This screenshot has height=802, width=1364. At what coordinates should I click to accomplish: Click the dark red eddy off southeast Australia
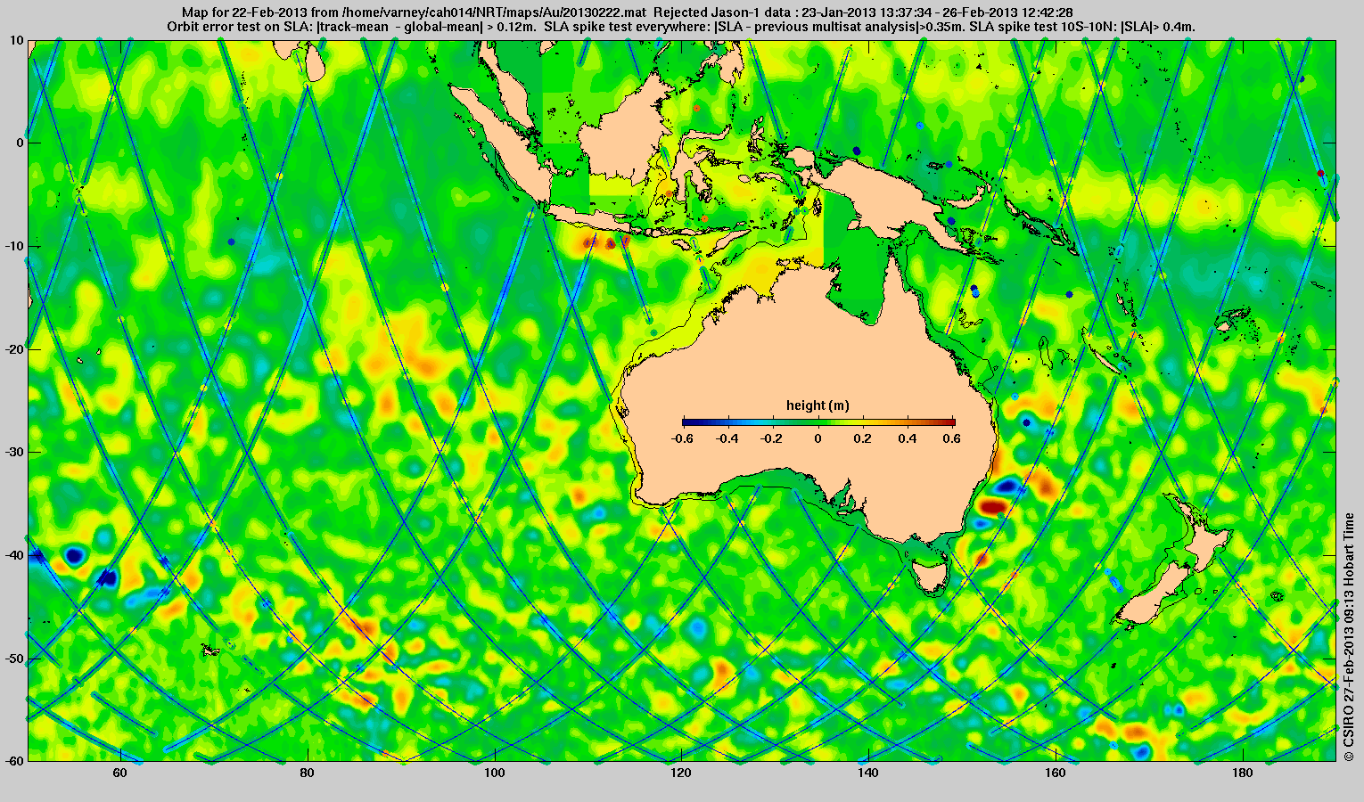point(992,506)
